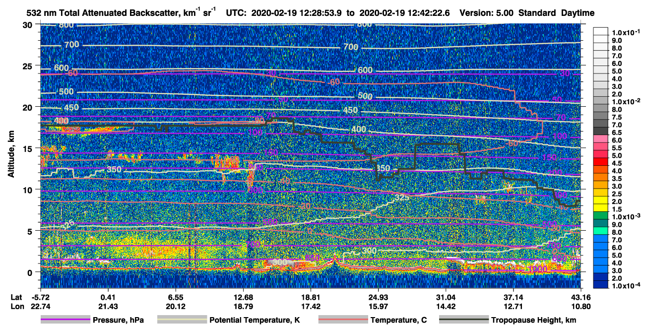Click the longitude value '17.42'
This screenshot has width=645, height=331.
311,306
